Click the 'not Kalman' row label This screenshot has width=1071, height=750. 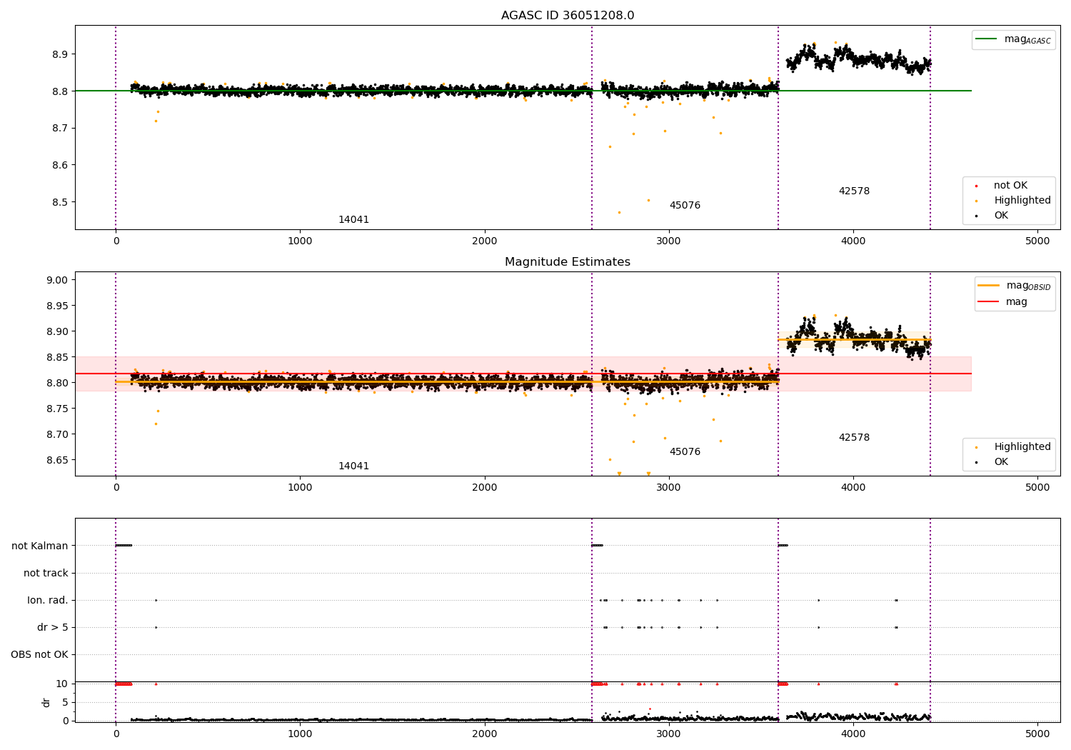point(40,546)
